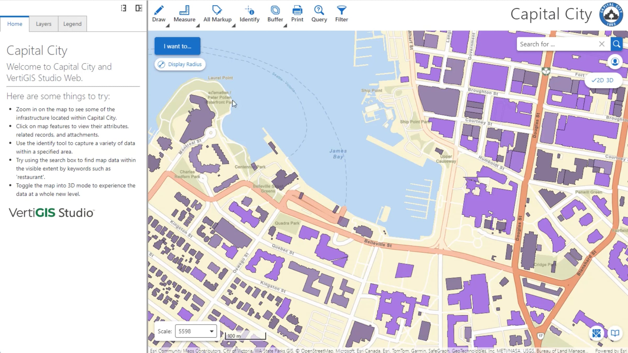
Task: Collapse the side panel with the left-arrow icon
Action: click(x=124, y=8)
